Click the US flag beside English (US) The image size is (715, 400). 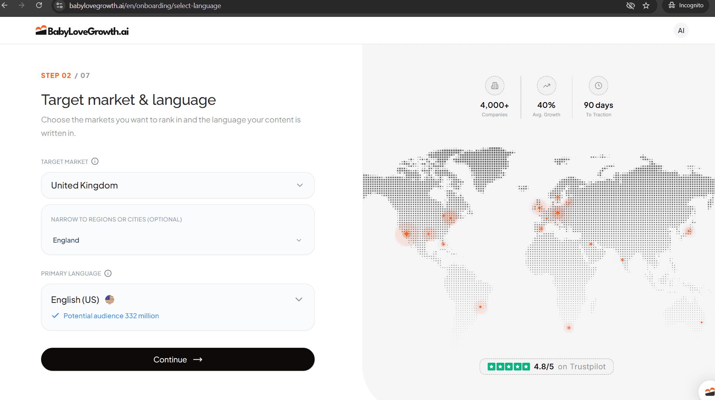109,299
